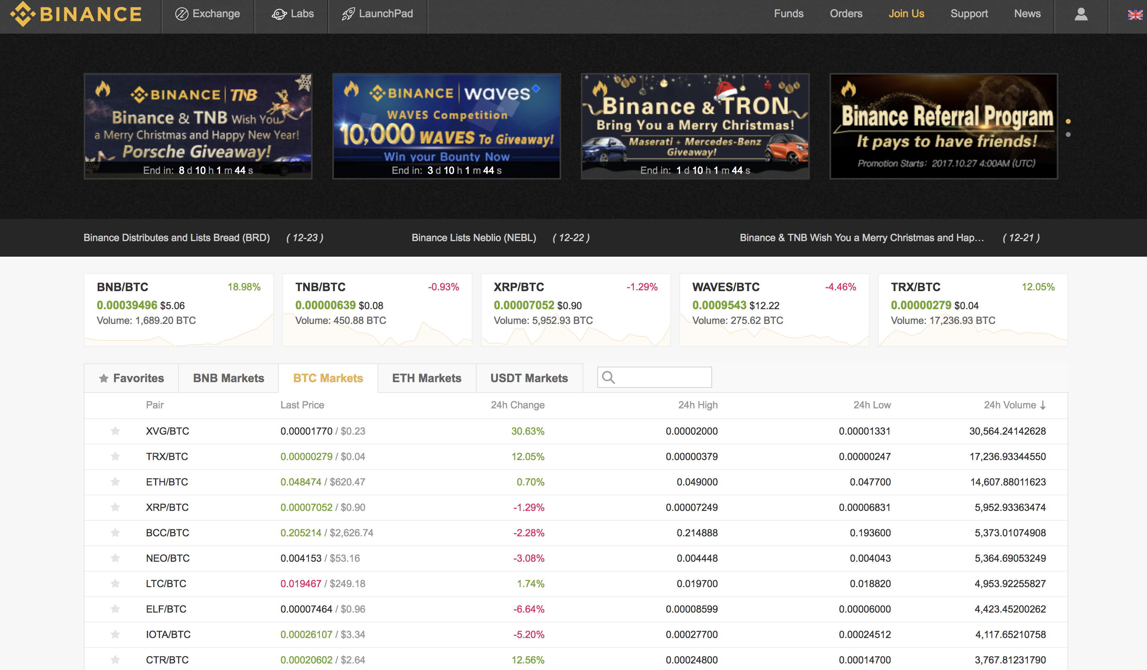Open the USDT Markets tab
Image resolution: width=1147 pixels, height=670 pixels.
point(529,378)
